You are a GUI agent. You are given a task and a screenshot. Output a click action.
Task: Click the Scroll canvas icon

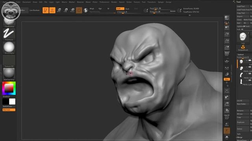(227, 28)
